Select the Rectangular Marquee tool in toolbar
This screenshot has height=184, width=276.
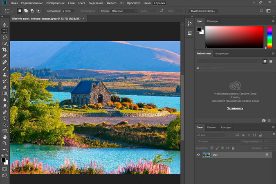click(x=4, y=31)
